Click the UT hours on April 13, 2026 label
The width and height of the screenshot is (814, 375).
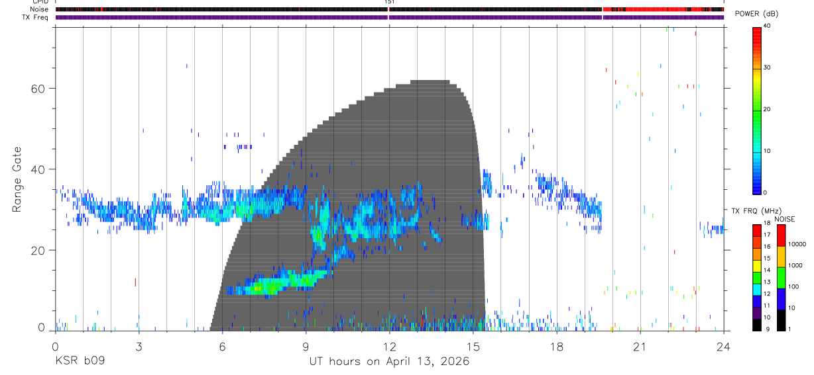point(389,362)
